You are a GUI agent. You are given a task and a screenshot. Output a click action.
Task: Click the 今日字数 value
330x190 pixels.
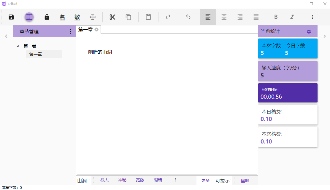coord(286,53)
